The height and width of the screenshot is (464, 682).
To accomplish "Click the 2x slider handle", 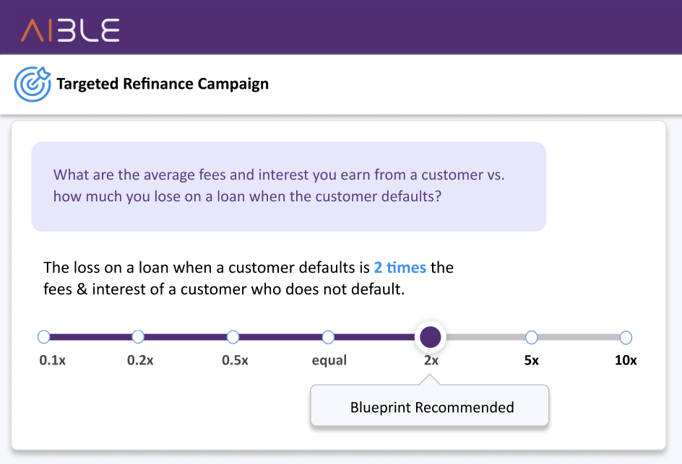I will 430,337.
